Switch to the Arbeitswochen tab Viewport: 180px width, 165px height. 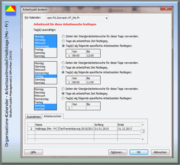coord(53,116)
